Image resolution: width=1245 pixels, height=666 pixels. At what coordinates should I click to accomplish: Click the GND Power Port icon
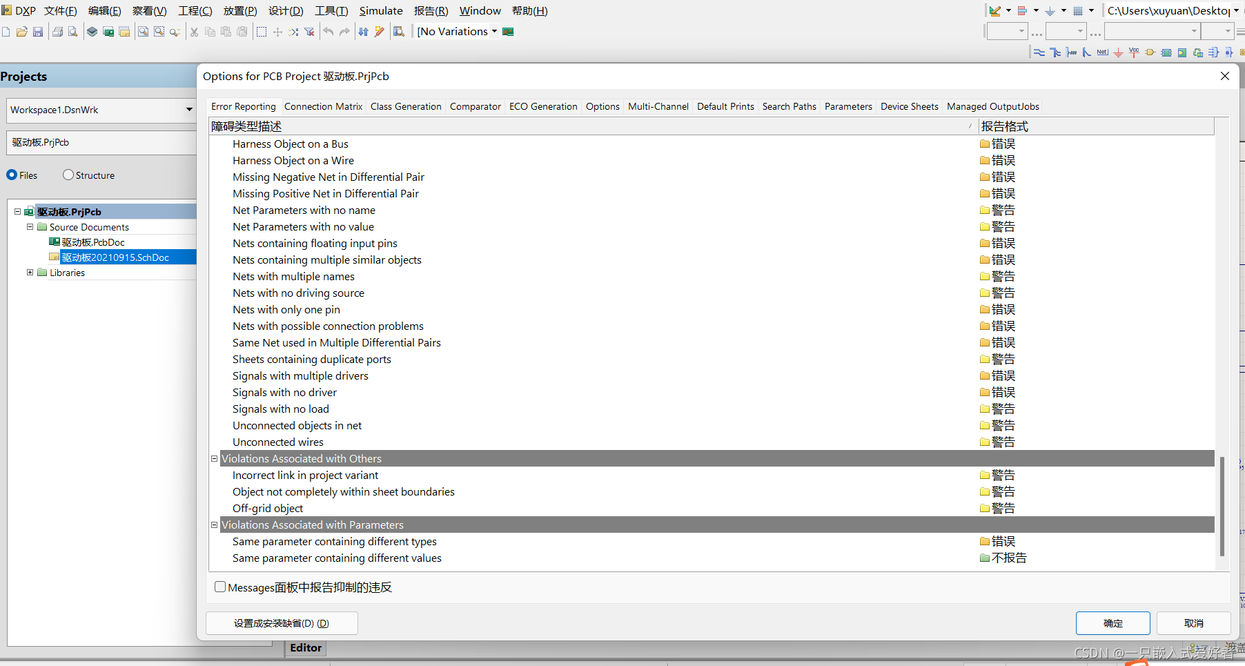pyautogui.click(x=1119, y=52)
